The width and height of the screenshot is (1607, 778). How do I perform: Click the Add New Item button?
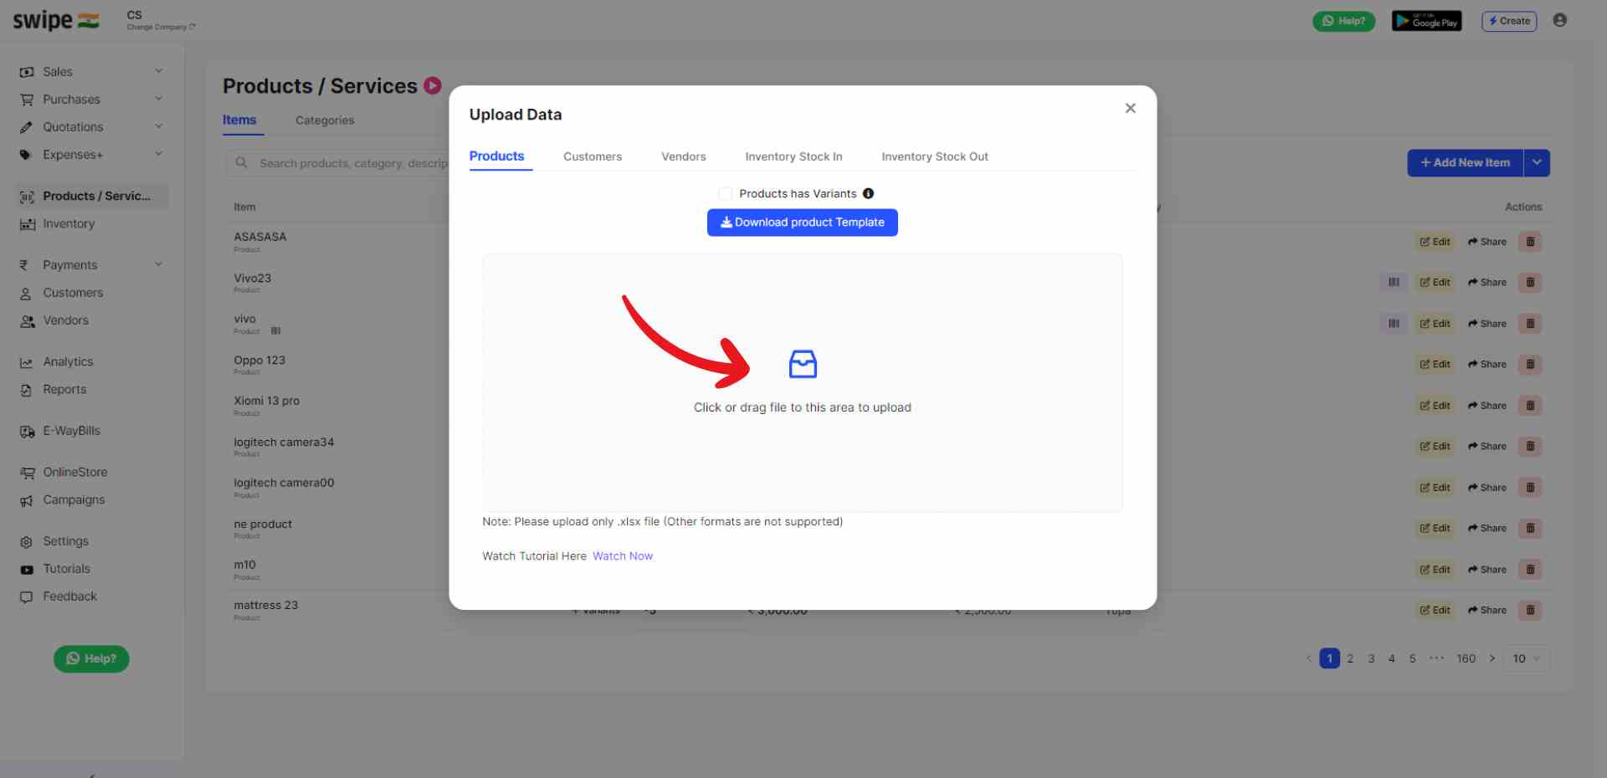pyautogui.click(x=1465, y=163)
